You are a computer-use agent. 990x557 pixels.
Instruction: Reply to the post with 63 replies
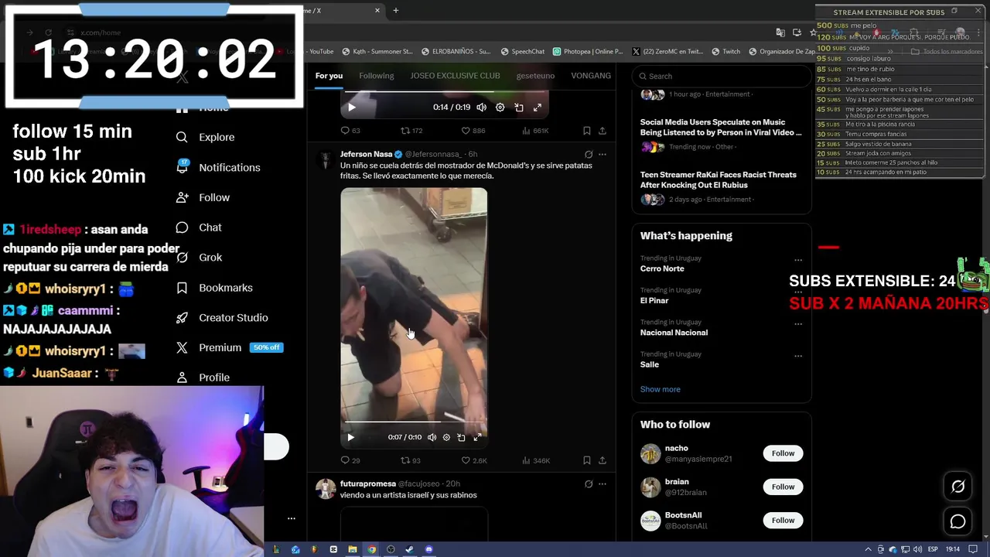[x=350, y=131]
